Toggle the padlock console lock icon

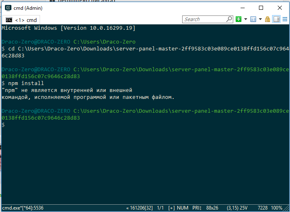[x=268, y=19]
